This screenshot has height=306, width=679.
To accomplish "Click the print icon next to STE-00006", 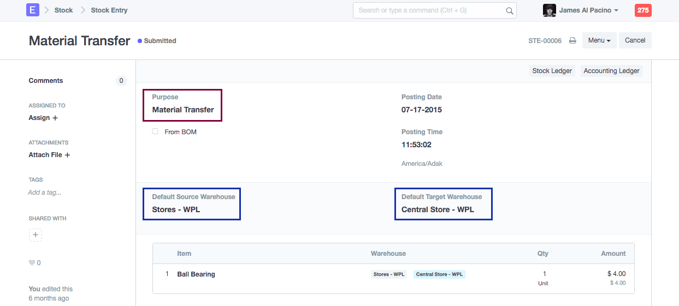I will pyautogui.click(x=572, y=40).
